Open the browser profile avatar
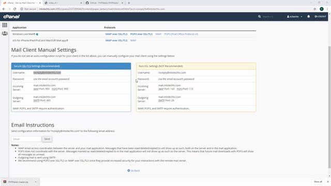331x186 pixels. (322, 9)
